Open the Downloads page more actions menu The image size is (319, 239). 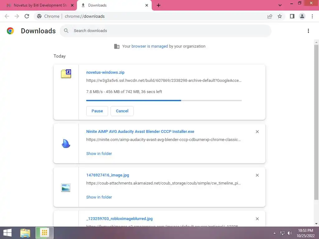tap(308, 31)
